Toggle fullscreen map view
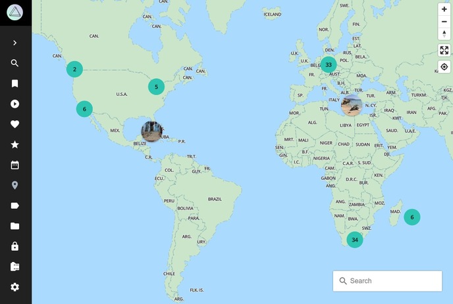 [444, 51]
